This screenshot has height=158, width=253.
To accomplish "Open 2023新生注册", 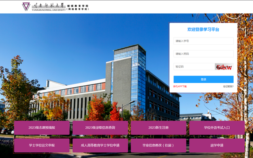I will click(159, 128).
